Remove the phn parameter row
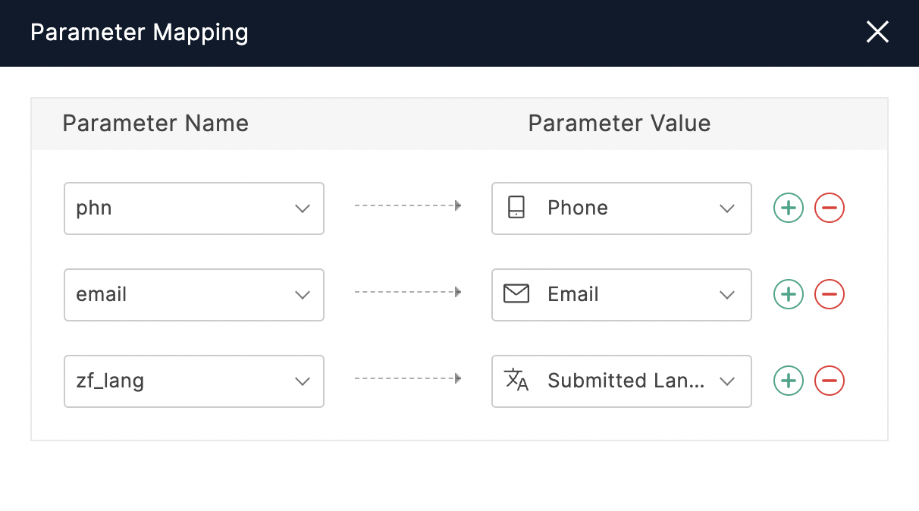 (830, 208)
